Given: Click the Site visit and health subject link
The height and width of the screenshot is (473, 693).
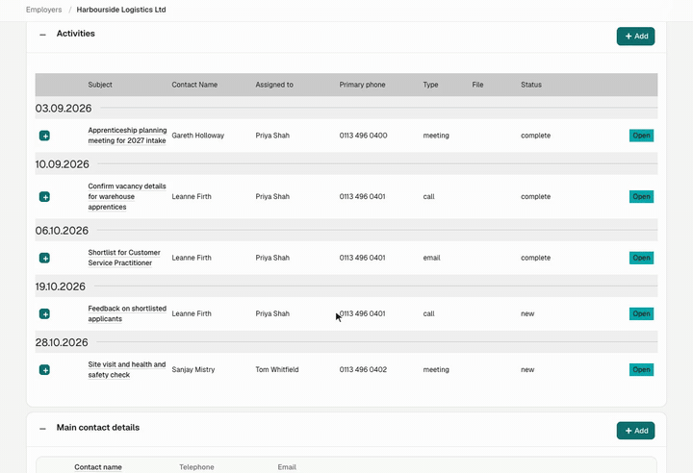Looking at the screenshot, I should coord(126,370).
